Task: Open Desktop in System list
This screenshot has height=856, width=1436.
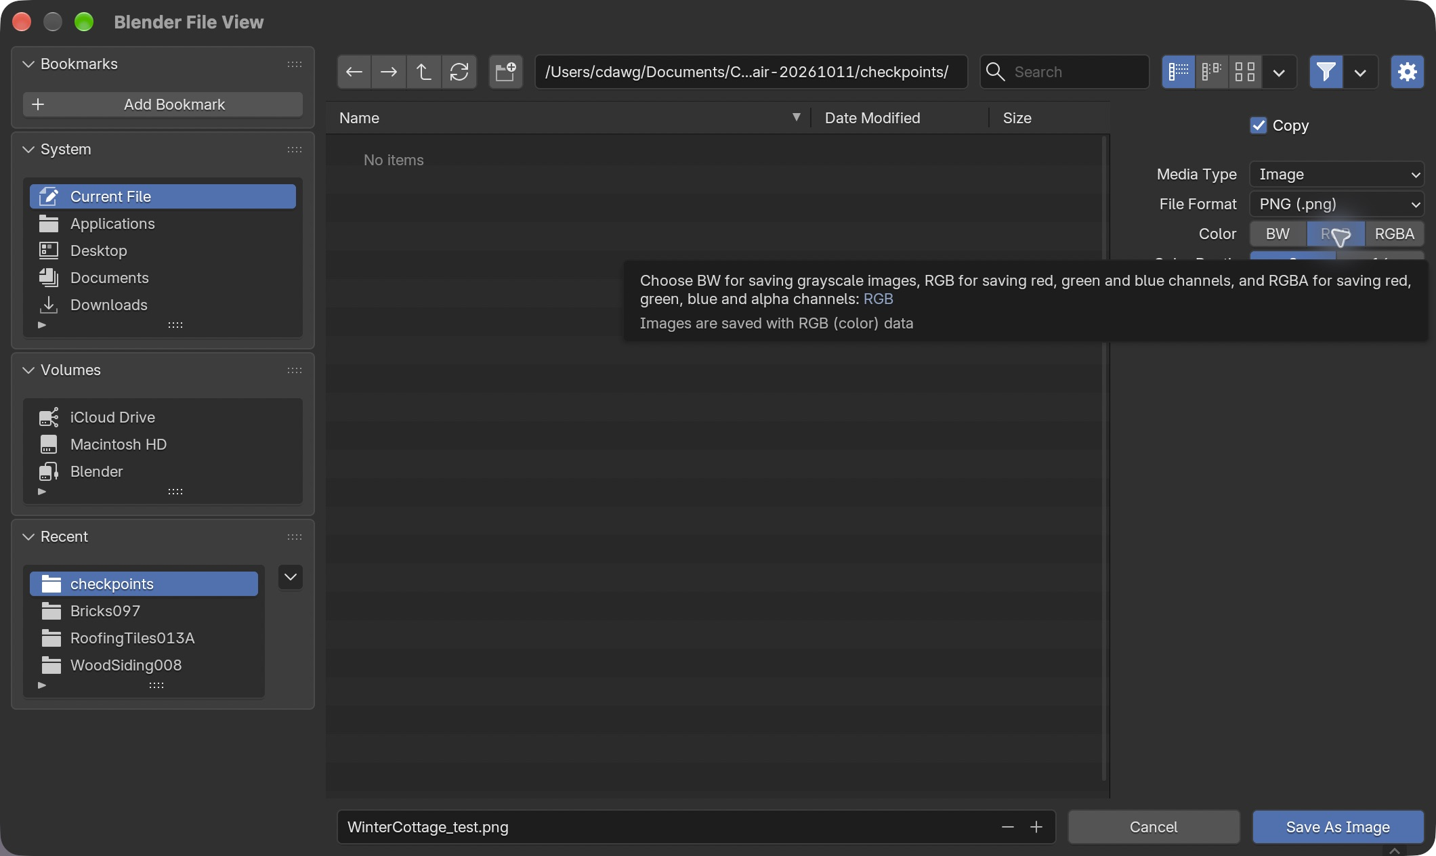Action: coord(163,251)
